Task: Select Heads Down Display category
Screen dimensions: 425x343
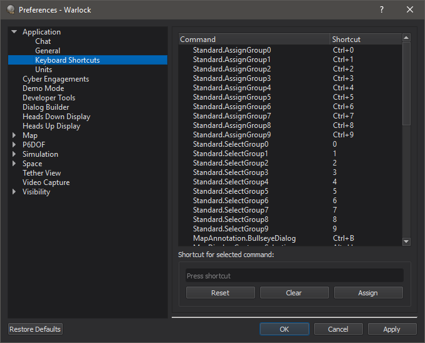Action: click(56, 117)
